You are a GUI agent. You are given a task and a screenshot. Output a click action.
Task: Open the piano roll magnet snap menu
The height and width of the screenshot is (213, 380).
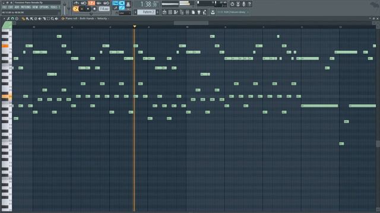point(12,18)
